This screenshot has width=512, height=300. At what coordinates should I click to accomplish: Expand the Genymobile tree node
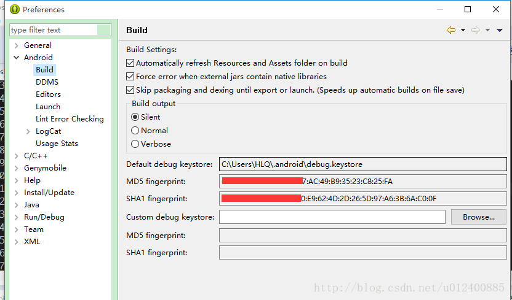pos(17,168)
